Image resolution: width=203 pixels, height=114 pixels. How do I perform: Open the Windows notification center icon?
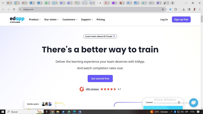[198, 112]
